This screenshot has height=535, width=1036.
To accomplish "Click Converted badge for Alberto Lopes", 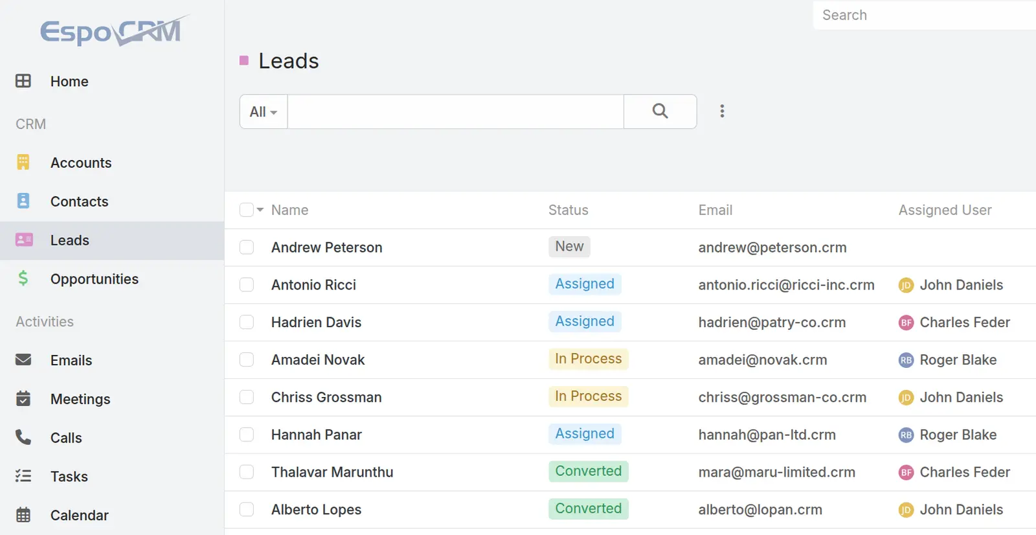I will point(588,509).
